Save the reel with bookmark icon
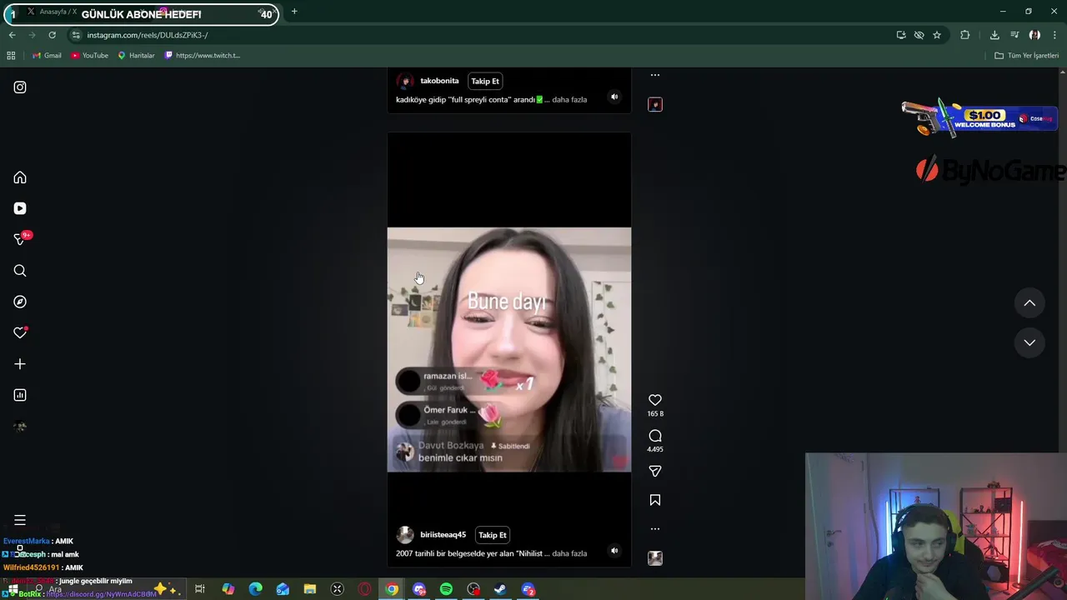This screenshot has height=600, width=1067. point(655,500)
